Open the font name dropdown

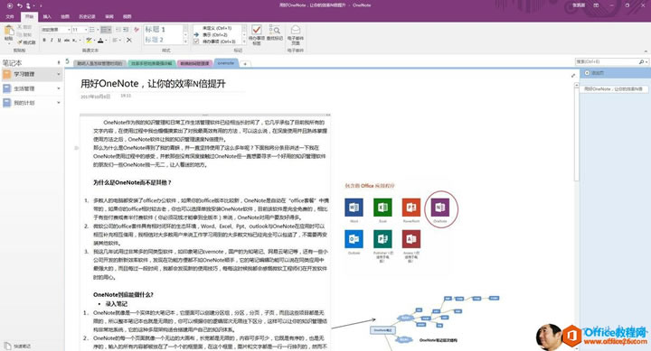click(x=69, y=30)
